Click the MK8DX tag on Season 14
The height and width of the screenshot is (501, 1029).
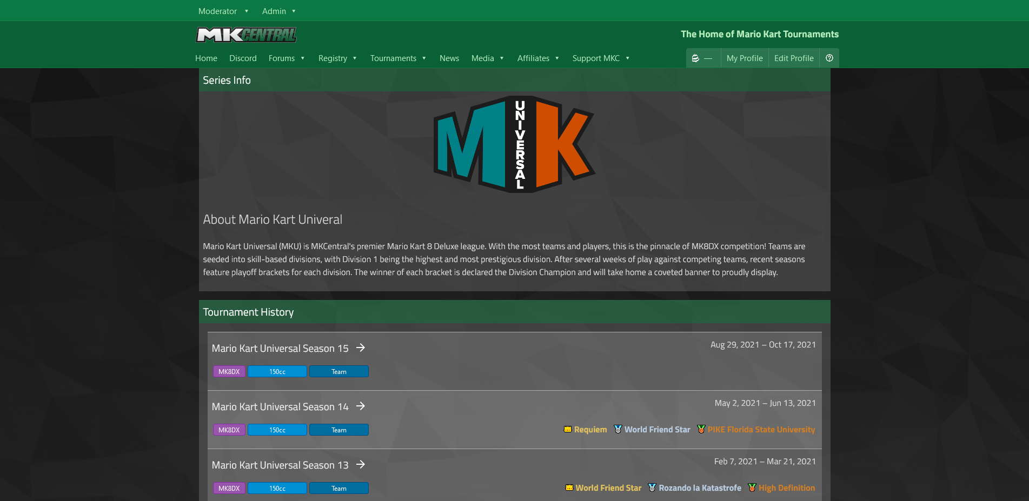[229, 430]
